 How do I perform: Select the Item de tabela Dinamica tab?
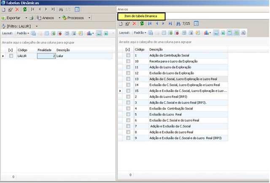pos(141,16)
